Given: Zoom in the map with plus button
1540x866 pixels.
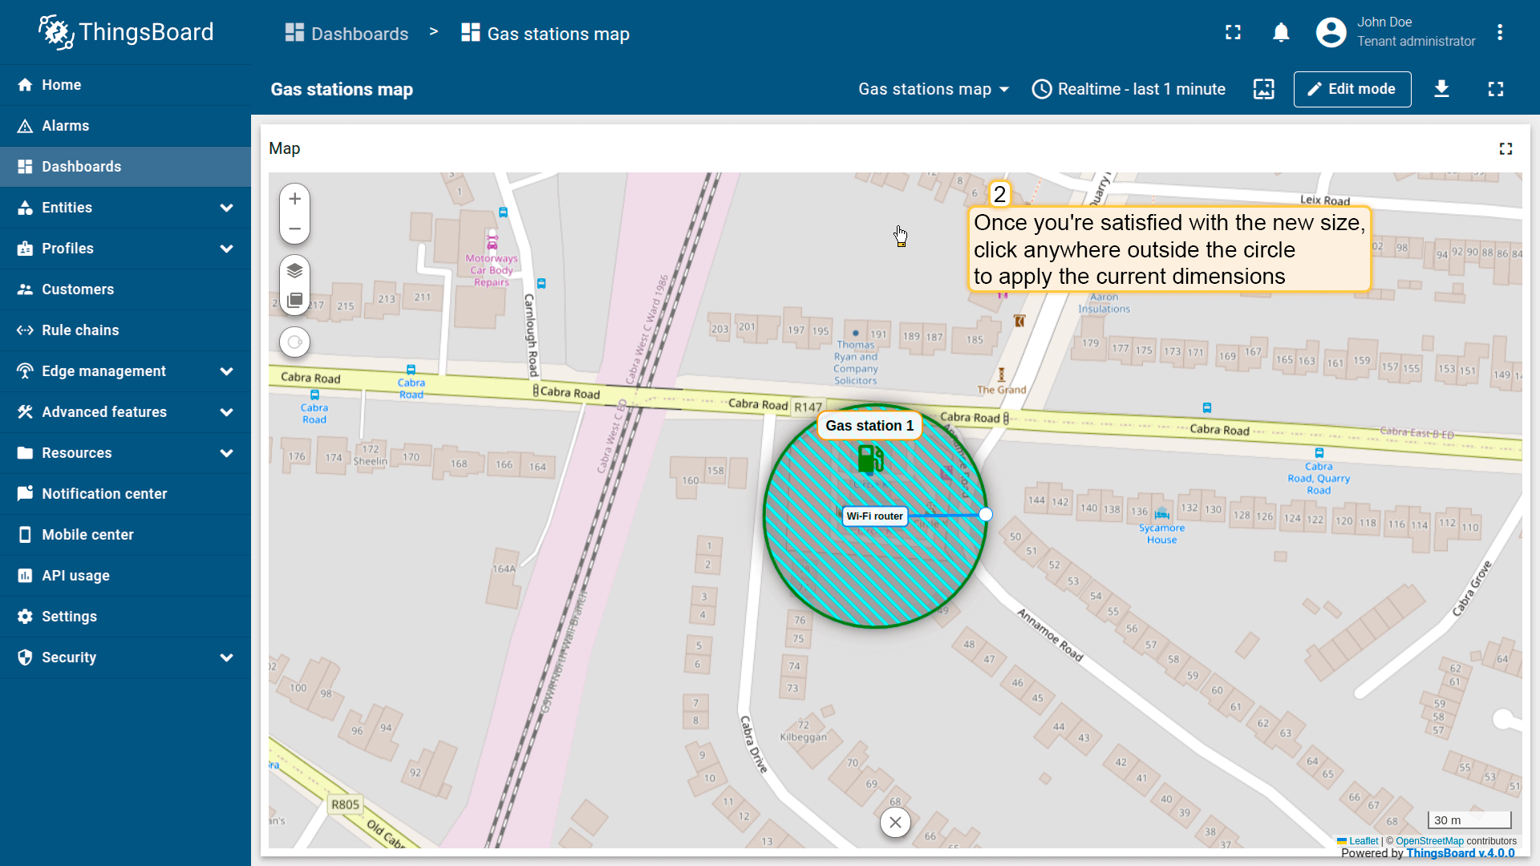Looking at the screenshot, I should click(x=294, y=199).
